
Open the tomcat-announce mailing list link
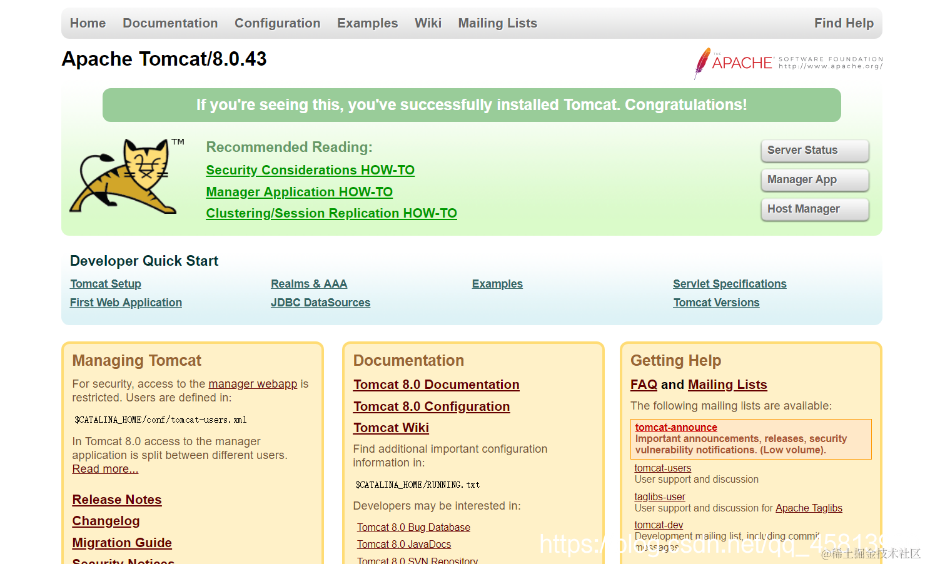676,428
